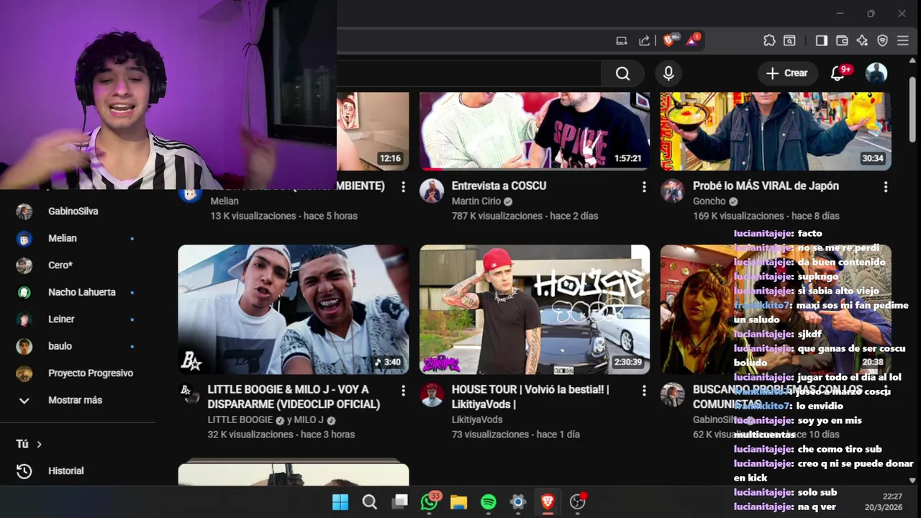This screenshot has height=518, width=921.
Task: Open Brave Rewards triangle icon
Action: (692, 40)
